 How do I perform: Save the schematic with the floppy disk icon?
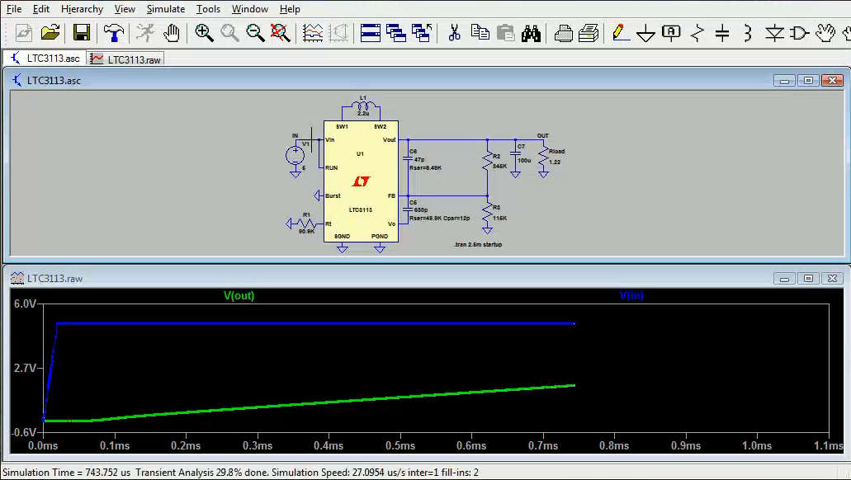(82, 33)
